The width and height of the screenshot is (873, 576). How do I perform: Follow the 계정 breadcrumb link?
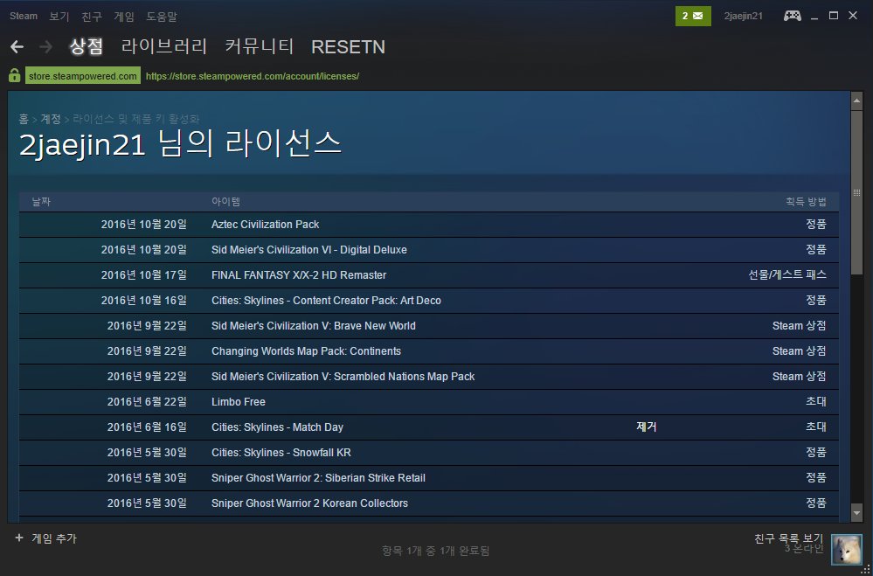tap(50, 119)
